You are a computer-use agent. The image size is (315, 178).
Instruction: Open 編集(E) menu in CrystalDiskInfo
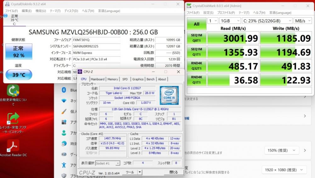[26, 11]
